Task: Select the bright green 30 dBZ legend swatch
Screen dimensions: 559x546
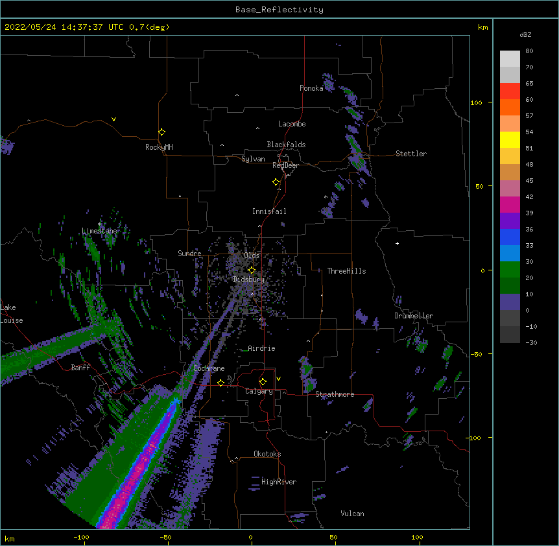Action: pos(510,270)
